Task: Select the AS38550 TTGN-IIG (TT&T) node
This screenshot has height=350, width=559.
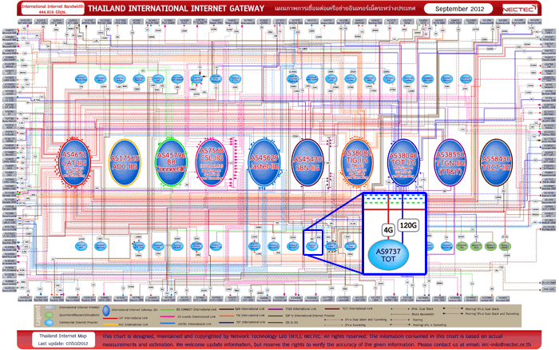Action: (450, 163)
